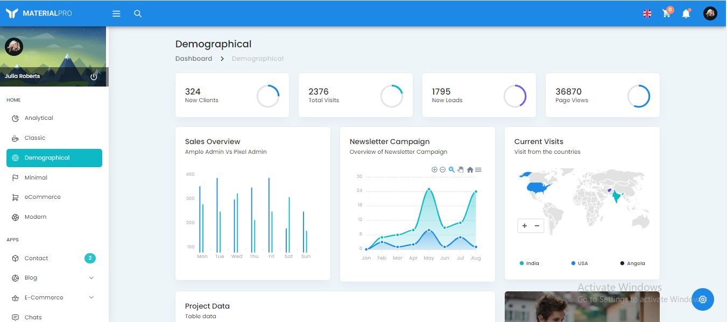Viewport: 727px width, 322px height.
Task: Click the Contact badge showing 2
Action: tap(90, 259)
